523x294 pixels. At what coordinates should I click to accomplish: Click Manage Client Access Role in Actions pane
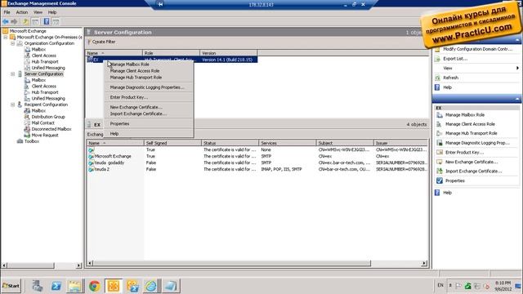470,124
